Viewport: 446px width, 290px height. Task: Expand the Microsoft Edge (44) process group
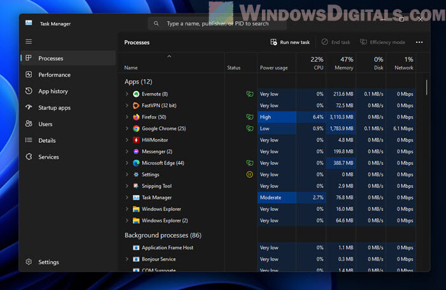point(127,163)
